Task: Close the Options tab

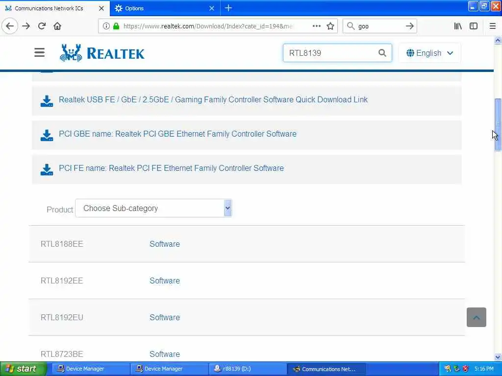Action: pyautogui.click(x=212, y=8)
